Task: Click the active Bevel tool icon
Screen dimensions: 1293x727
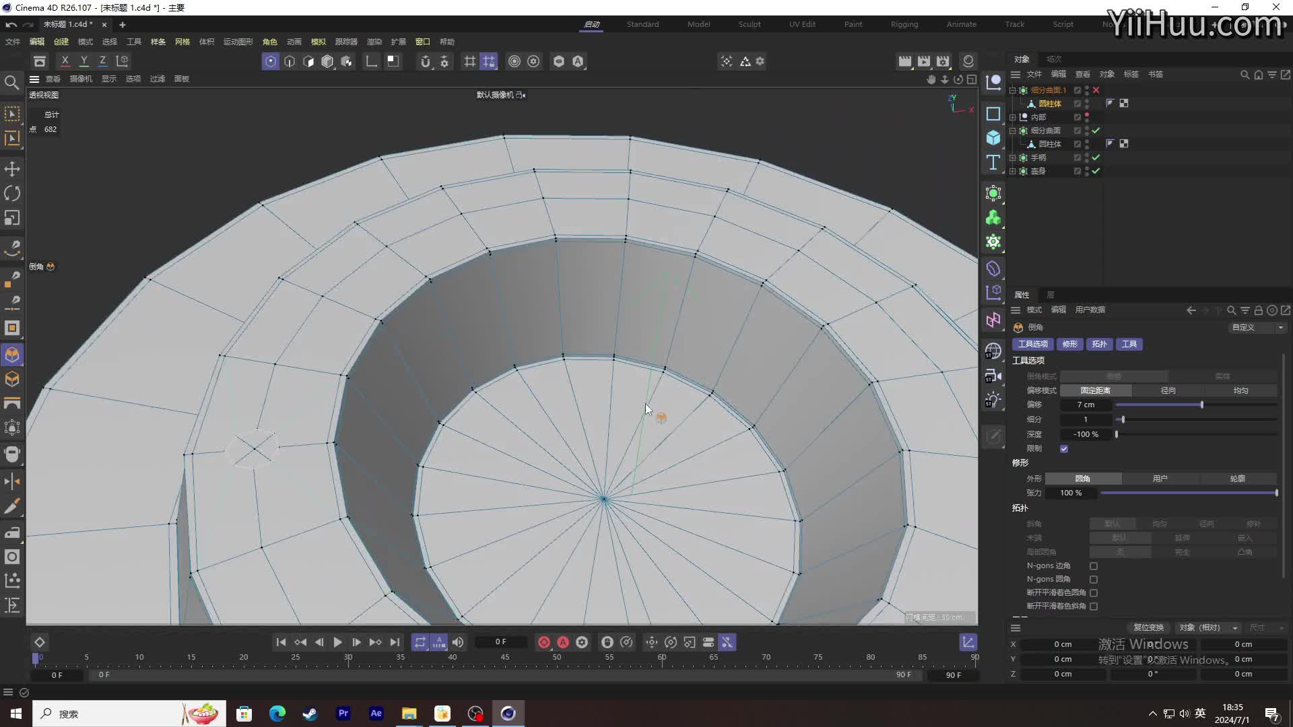Action: 12,355
